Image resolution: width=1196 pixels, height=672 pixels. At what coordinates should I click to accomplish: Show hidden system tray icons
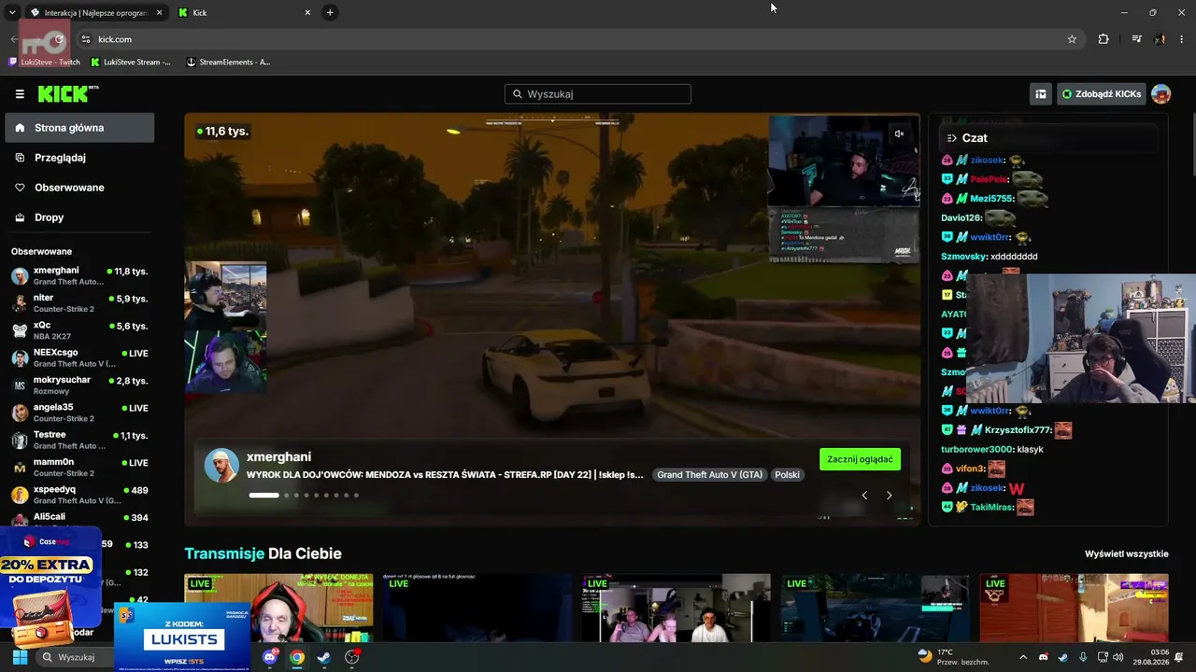(x=1023, y=657)
